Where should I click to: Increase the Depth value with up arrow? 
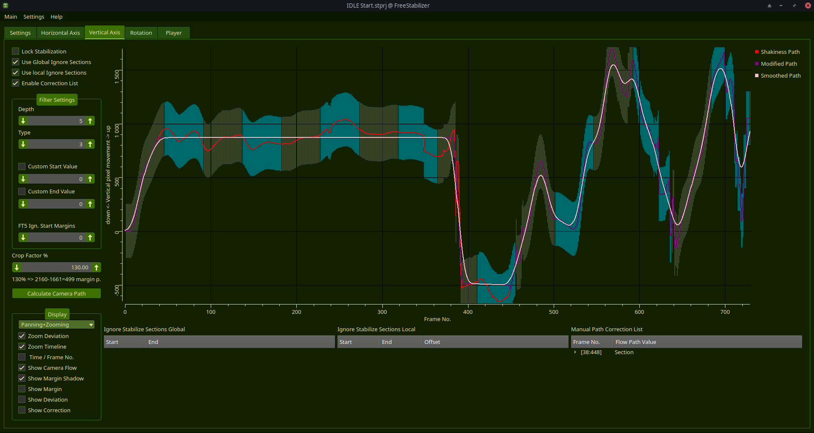coord(90,121)
